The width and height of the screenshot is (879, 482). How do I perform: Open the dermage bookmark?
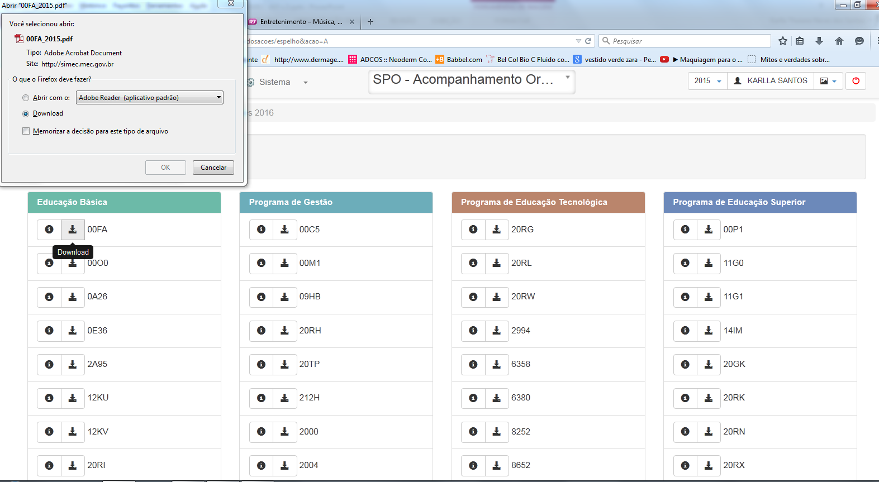click(302, 59)
